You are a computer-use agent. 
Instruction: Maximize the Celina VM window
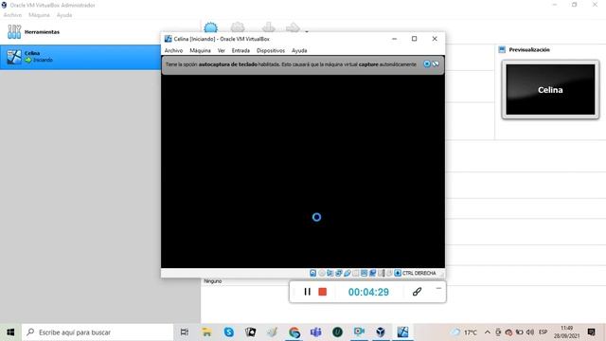pos(414,39)
